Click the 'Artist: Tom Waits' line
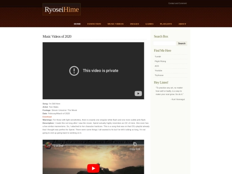 [50, 107]
